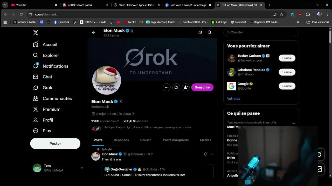Open profile more options ellipsis button
Viewport: 332px width, 186px height.
167,87
